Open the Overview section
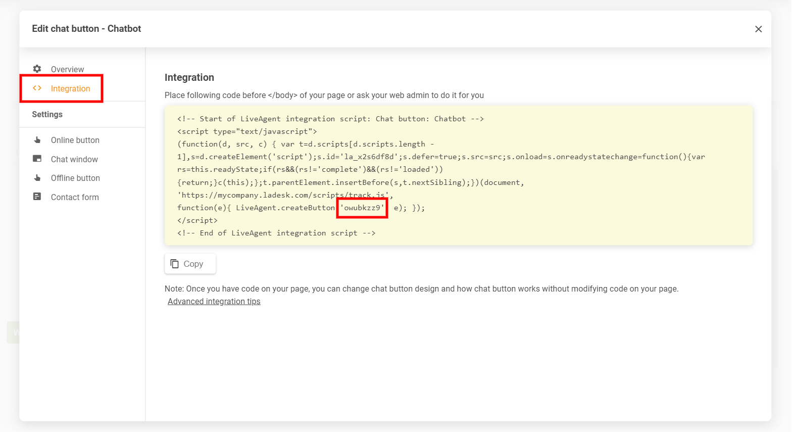 (67, 69)
